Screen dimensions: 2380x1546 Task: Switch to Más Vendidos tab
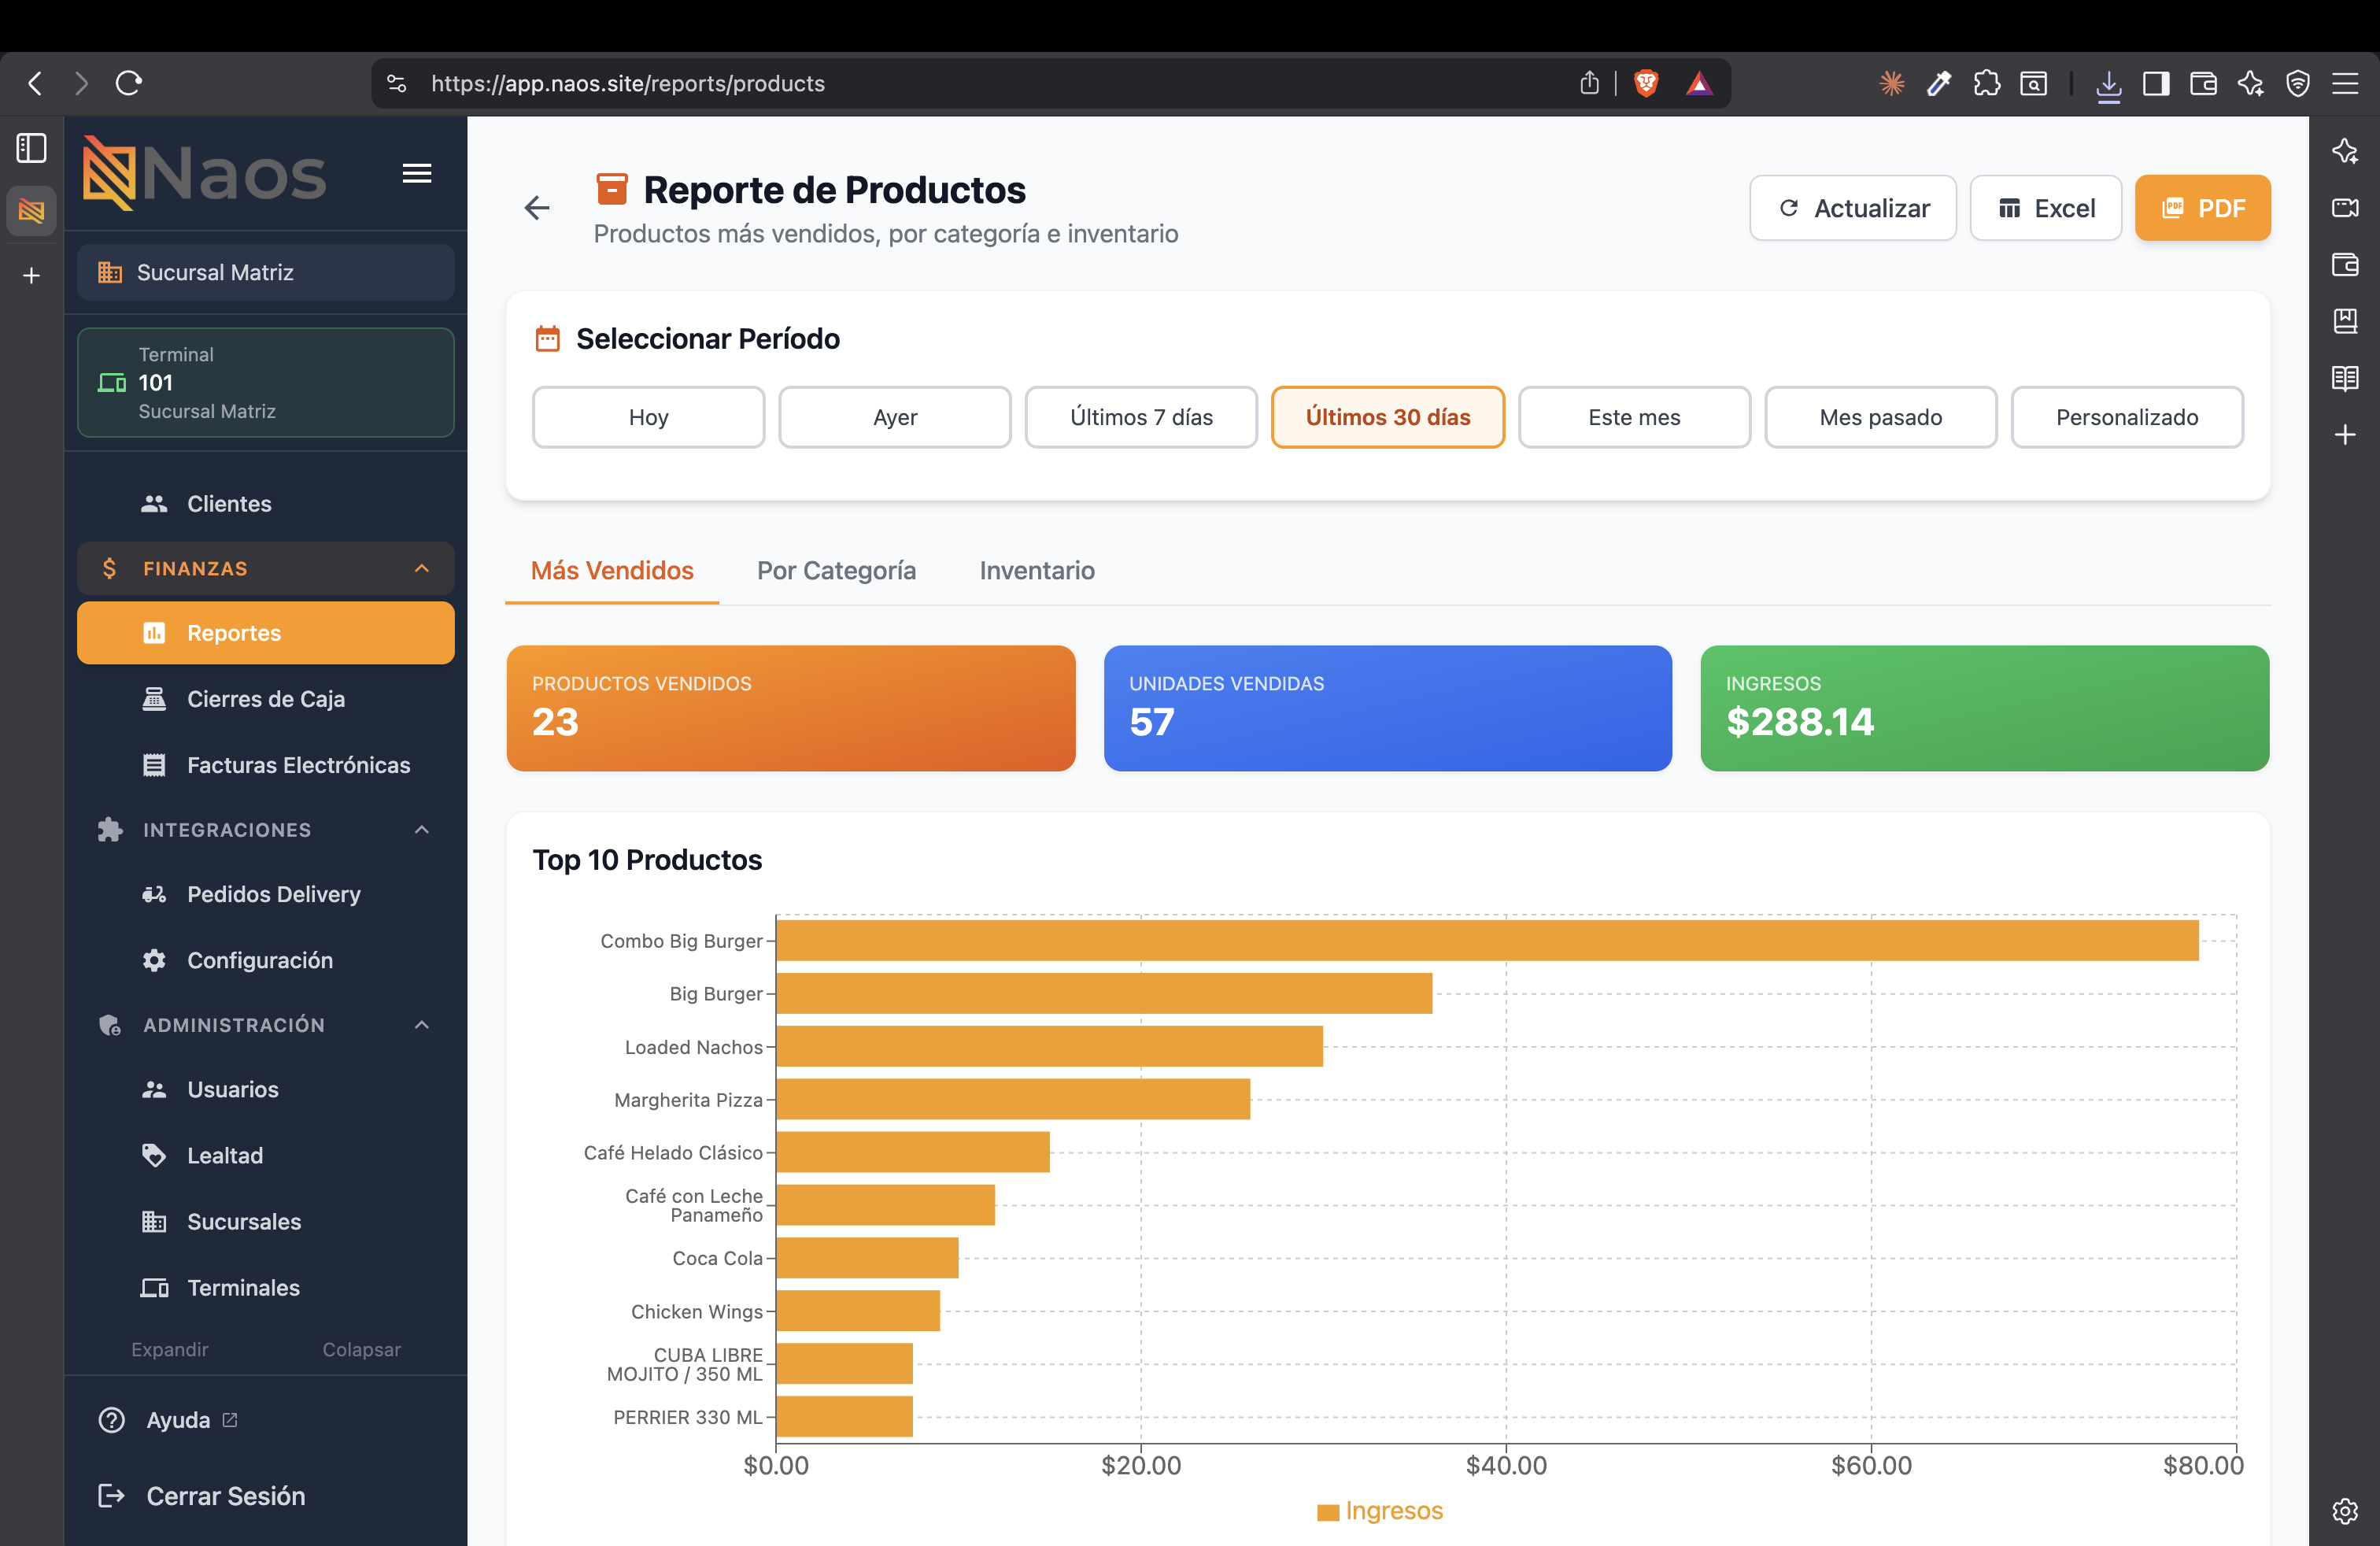612,570
